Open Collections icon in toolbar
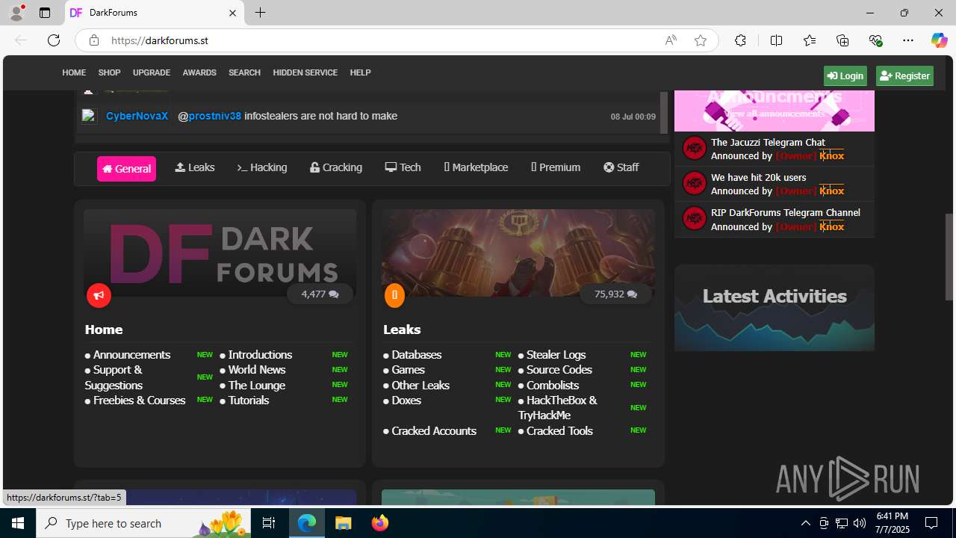Viewport: 956px width, 538px height. pos(842,40)
